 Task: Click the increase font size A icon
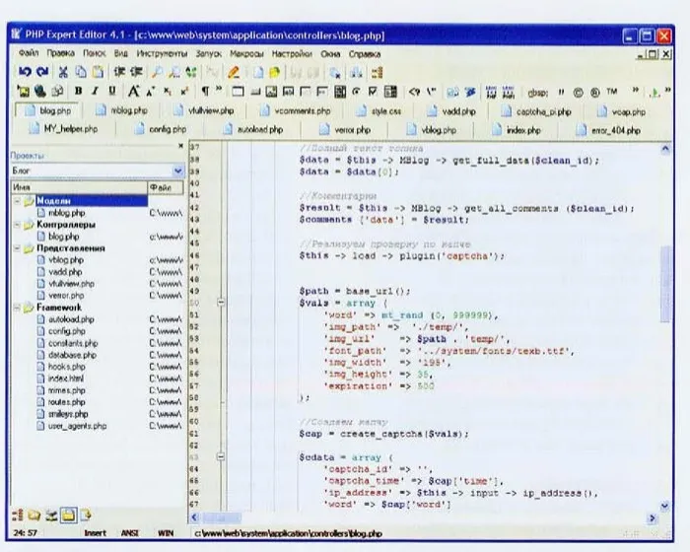pyautogui.click(x=133, y=91)
